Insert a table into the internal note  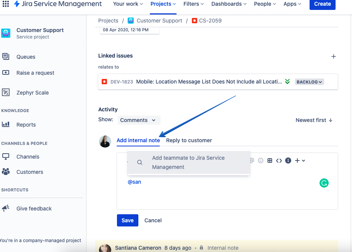(270, 161)
